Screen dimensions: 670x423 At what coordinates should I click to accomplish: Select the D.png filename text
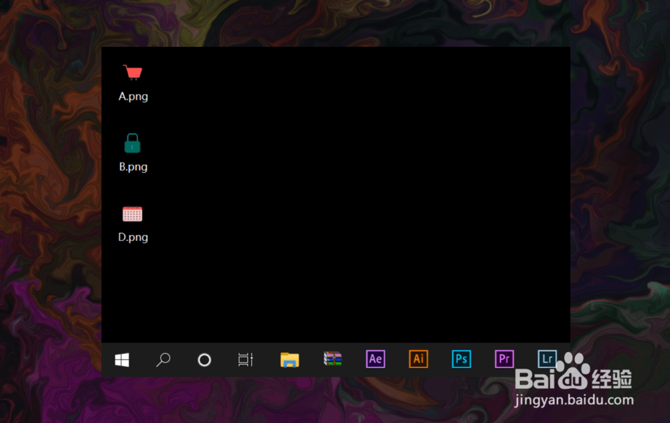(x=133, y=236)
